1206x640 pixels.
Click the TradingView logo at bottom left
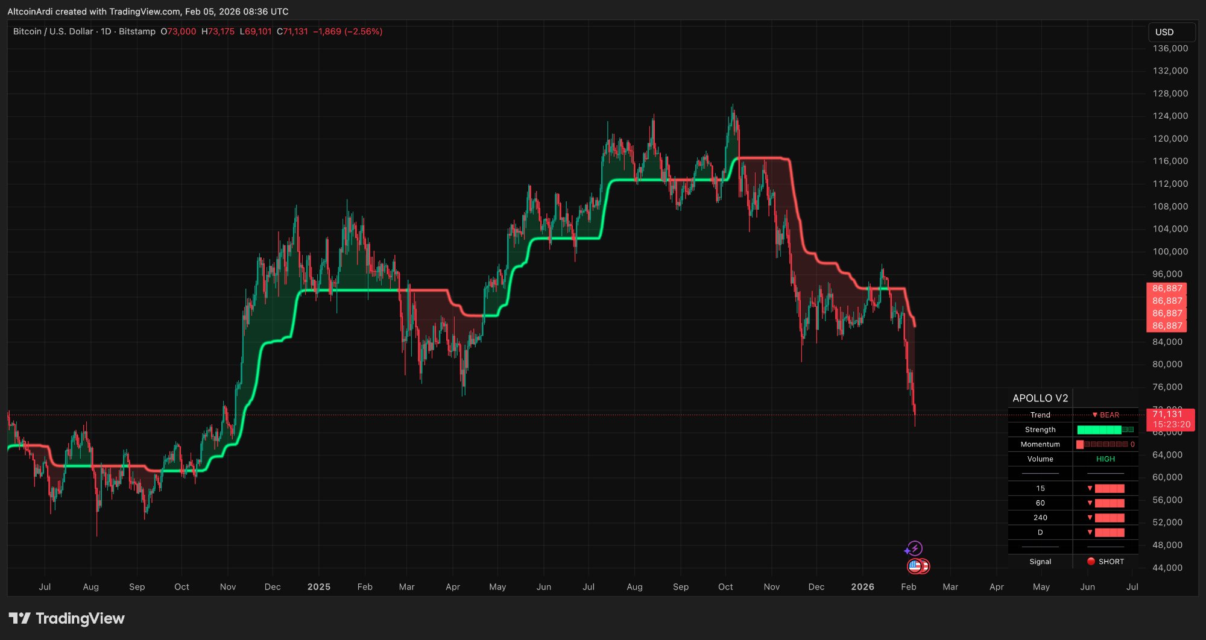coord(66,618)
